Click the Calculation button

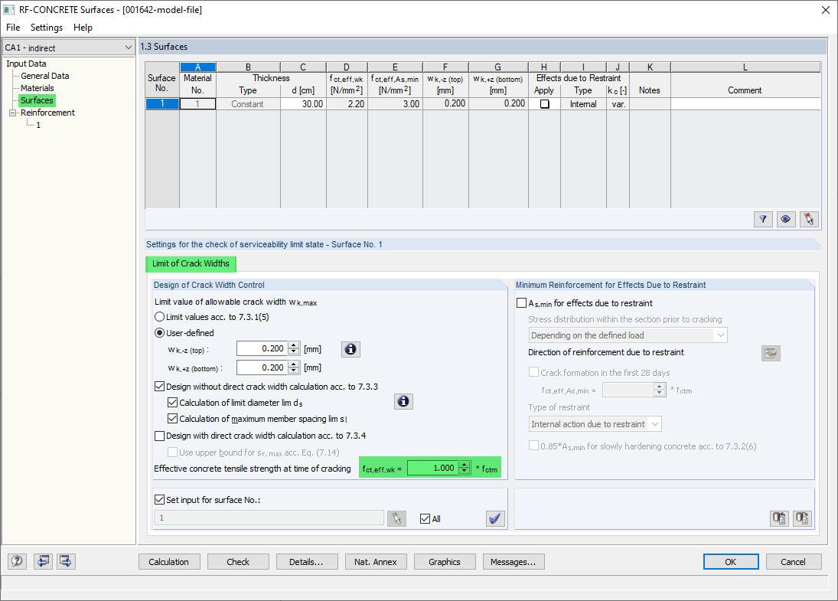click(169, 562)
